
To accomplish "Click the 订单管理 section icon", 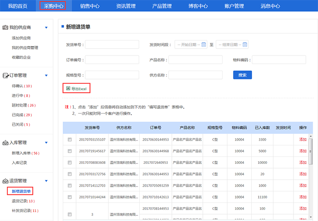I will click(5, 76).
